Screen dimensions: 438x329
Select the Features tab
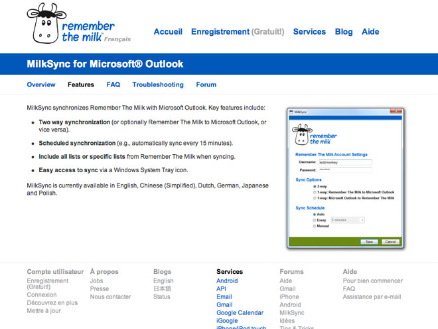[81, 84]
